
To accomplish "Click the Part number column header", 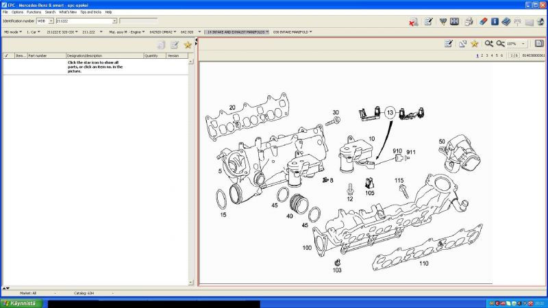I will 47,55.
